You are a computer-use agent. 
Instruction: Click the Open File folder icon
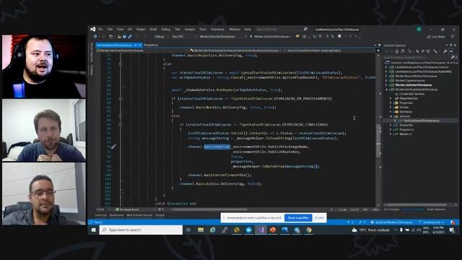[x=119, y=37]
